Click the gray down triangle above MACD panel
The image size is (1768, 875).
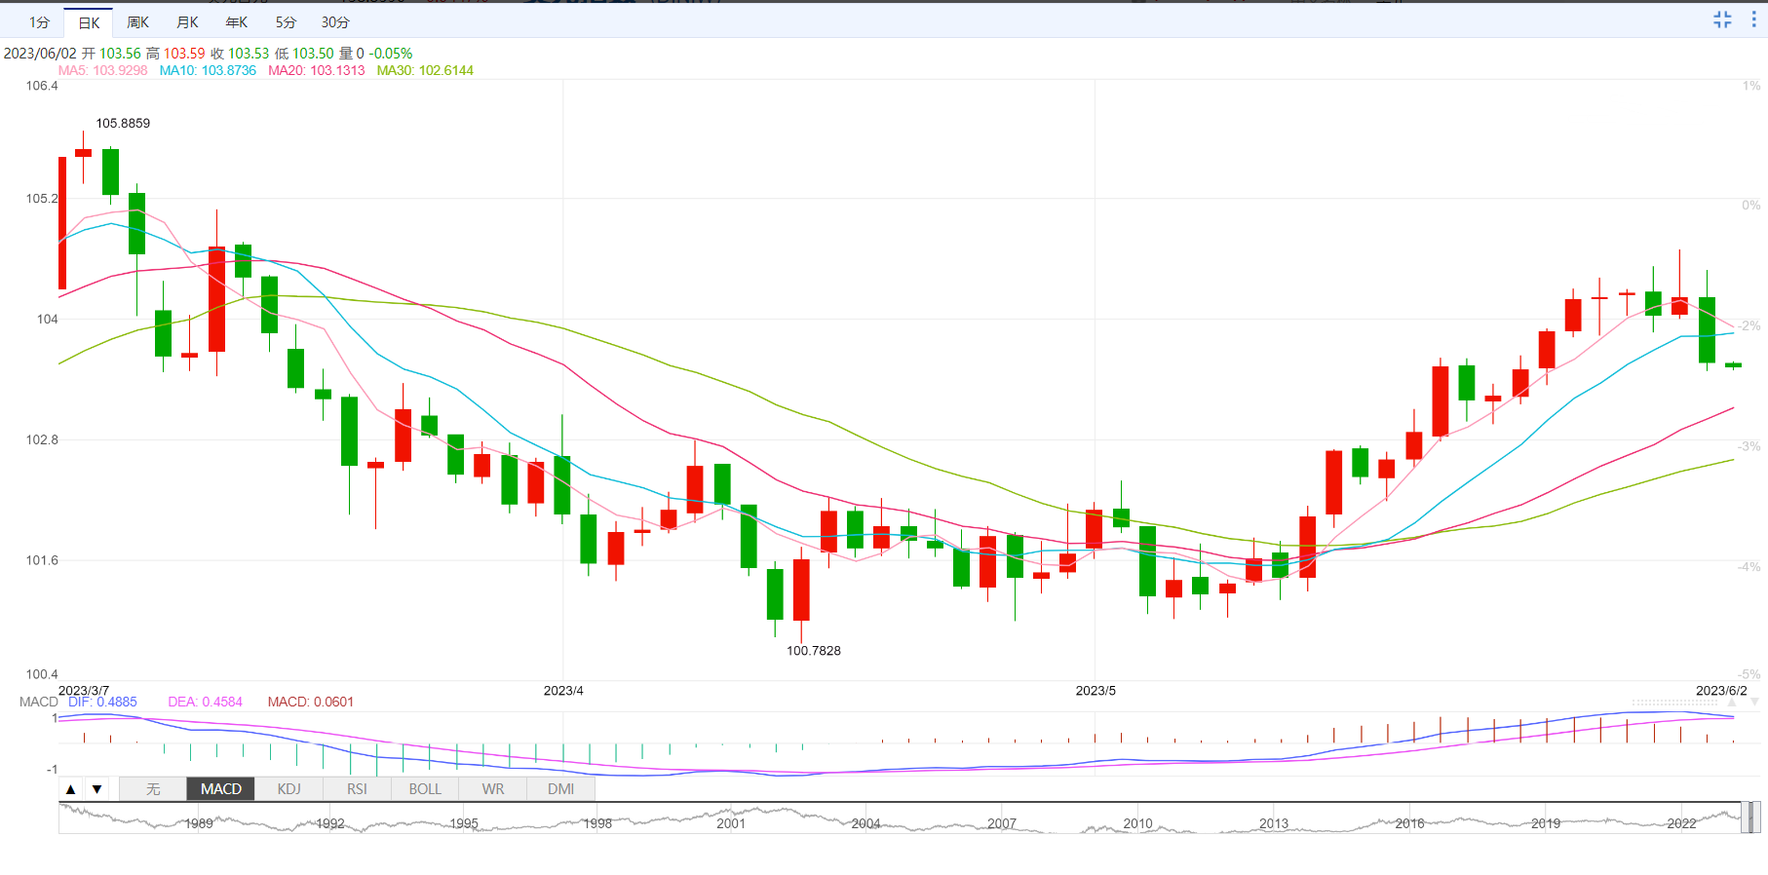tap(1754, 702)
